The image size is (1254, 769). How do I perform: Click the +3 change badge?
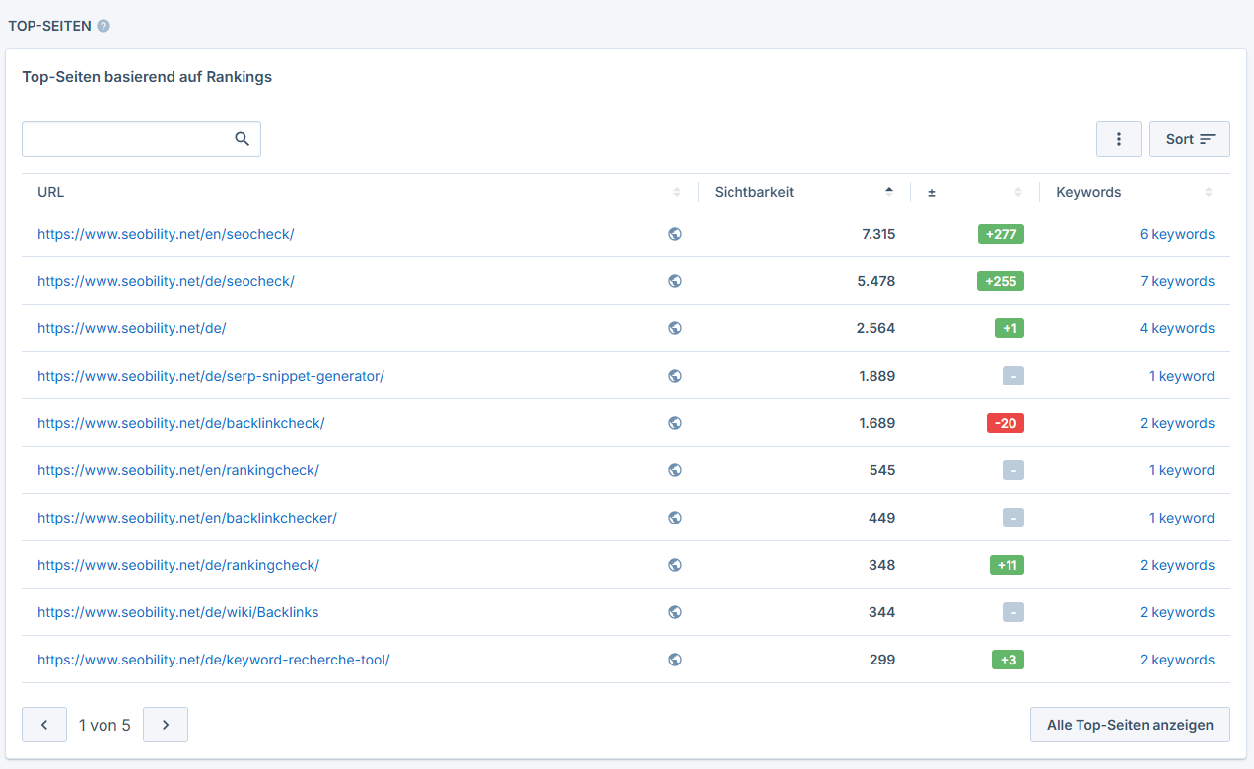pos(1008,660)
